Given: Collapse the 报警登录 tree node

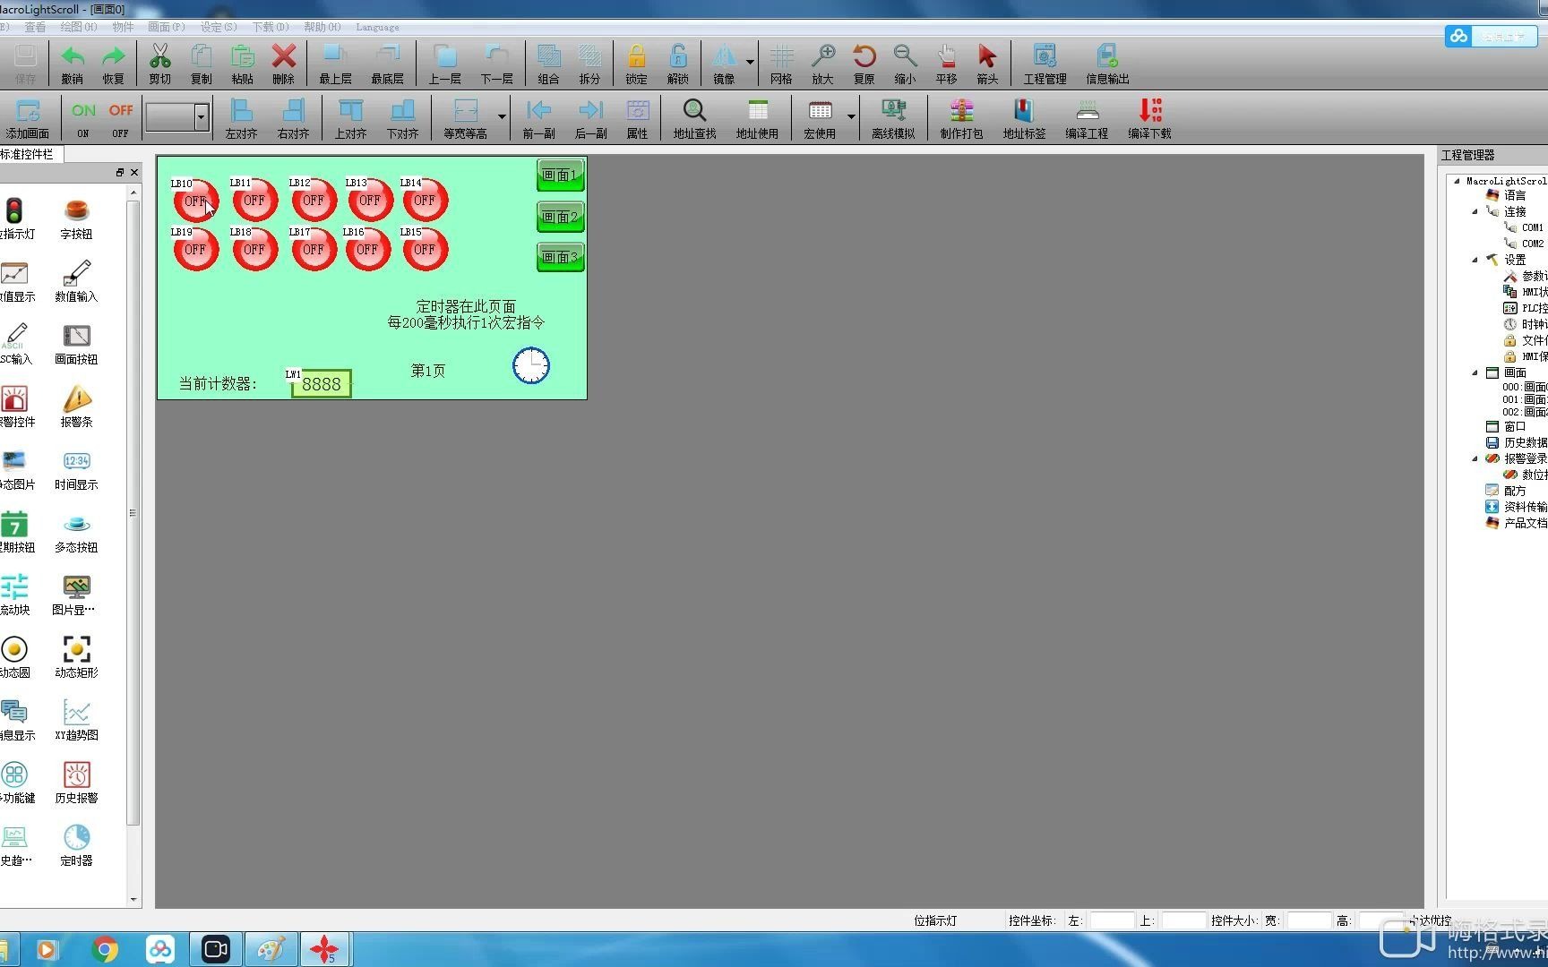Looking at the screenshot, I should [x=1475, y=458].
